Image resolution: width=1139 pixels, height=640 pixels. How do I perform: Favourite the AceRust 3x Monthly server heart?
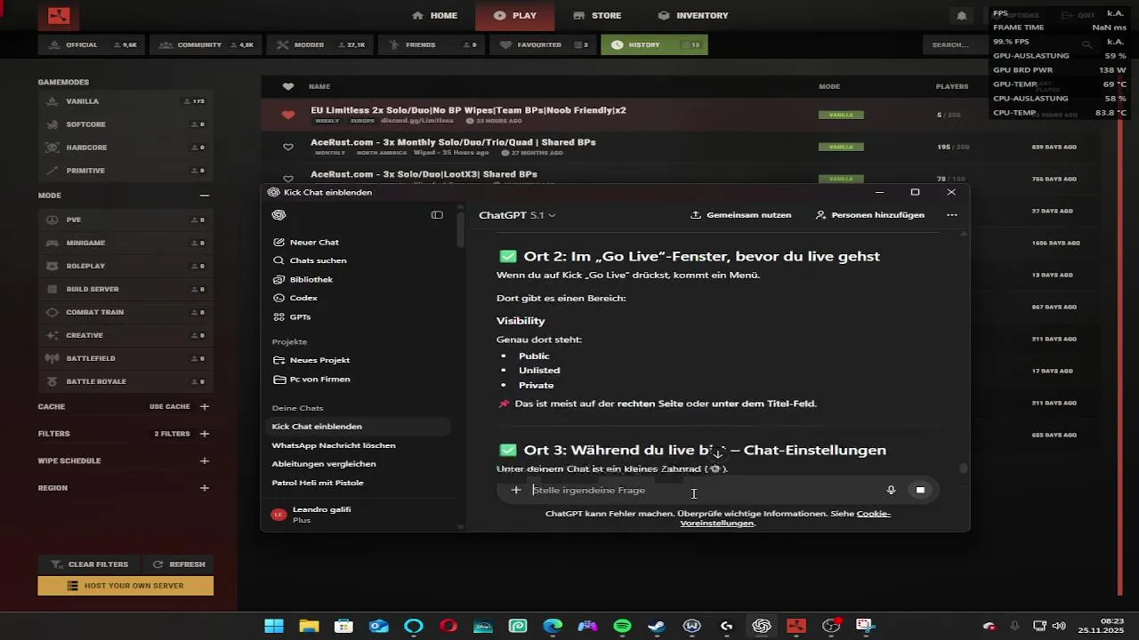coord(287,147)
